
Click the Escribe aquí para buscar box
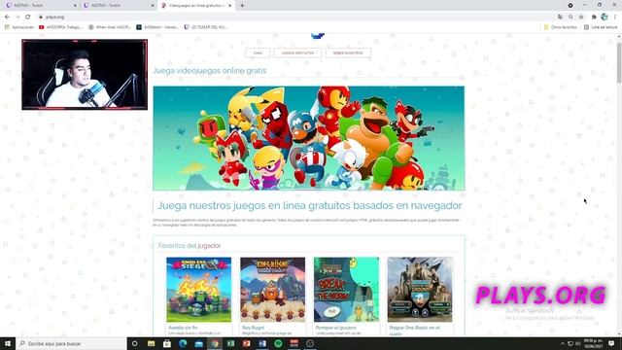pyautogui.click(x=71, y=343)
